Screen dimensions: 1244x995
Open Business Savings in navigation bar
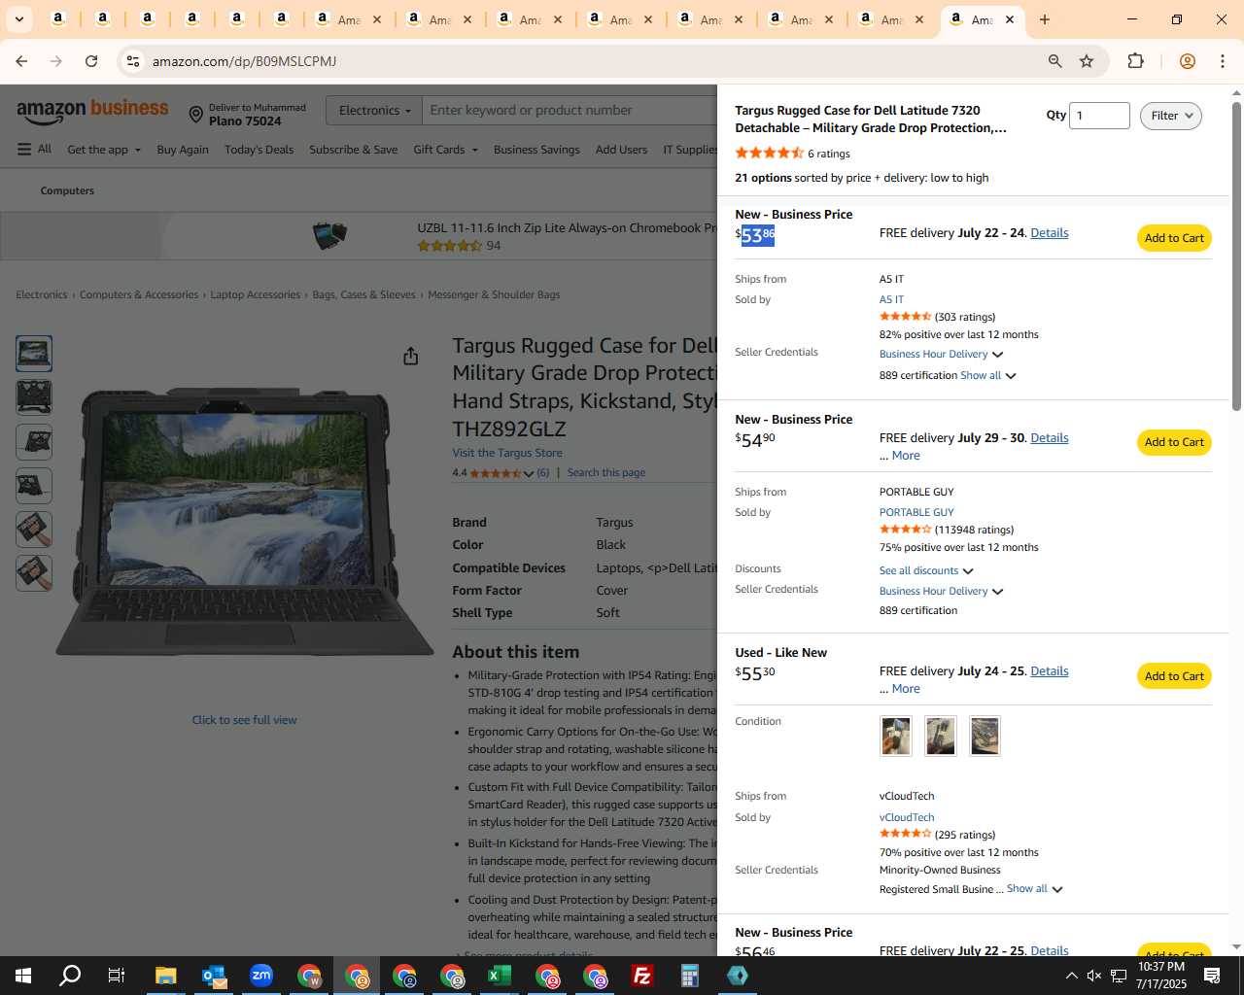pos(536,150)
